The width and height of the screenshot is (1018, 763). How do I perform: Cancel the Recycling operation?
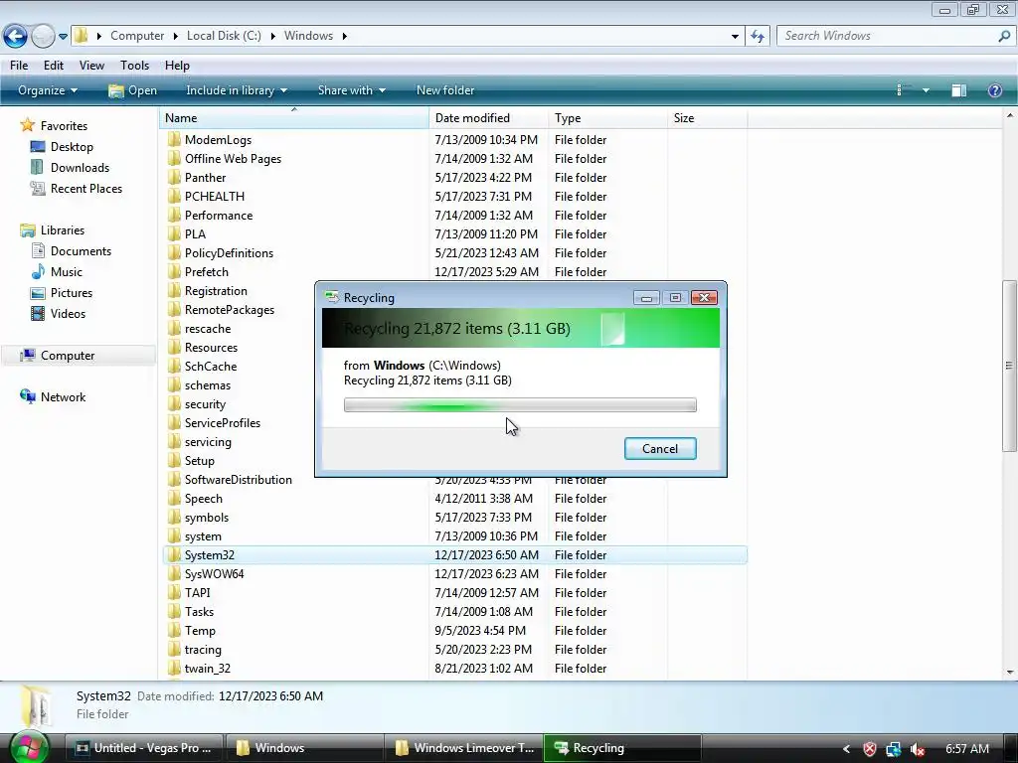(x=660, y=448)
